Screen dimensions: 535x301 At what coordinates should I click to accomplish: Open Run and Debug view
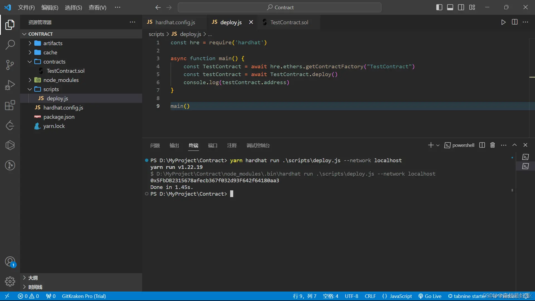[x=10, y=85]
